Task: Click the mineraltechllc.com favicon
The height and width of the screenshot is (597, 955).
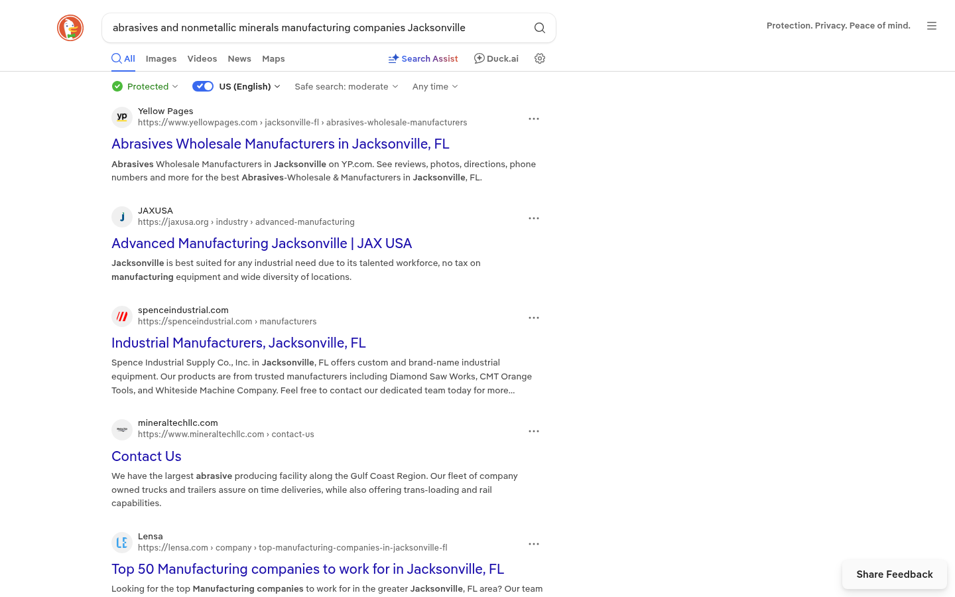Action: [122, 430]
